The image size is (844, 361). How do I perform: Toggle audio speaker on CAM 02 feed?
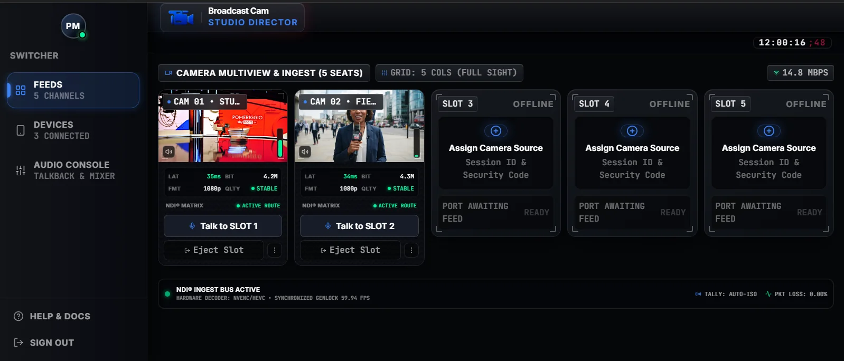tap(305, 152)
